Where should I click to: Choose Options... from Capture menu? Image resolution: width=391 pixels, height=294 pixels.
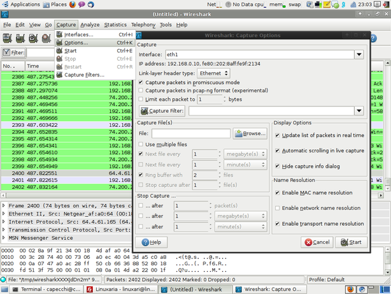[x=96, y=43]
